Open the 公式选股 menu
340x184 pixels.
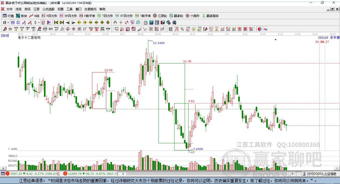coord(48,9)
